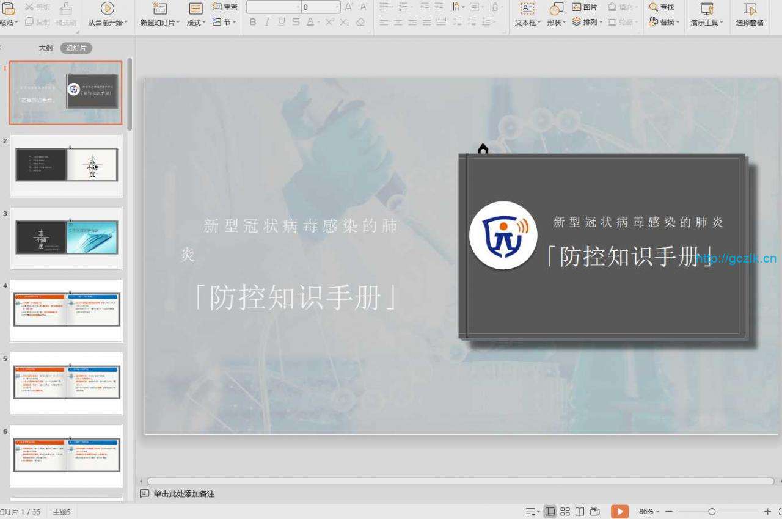Click the zoom slider handle
The height and width of the screenshot is (519, 782).
(712, 512)
